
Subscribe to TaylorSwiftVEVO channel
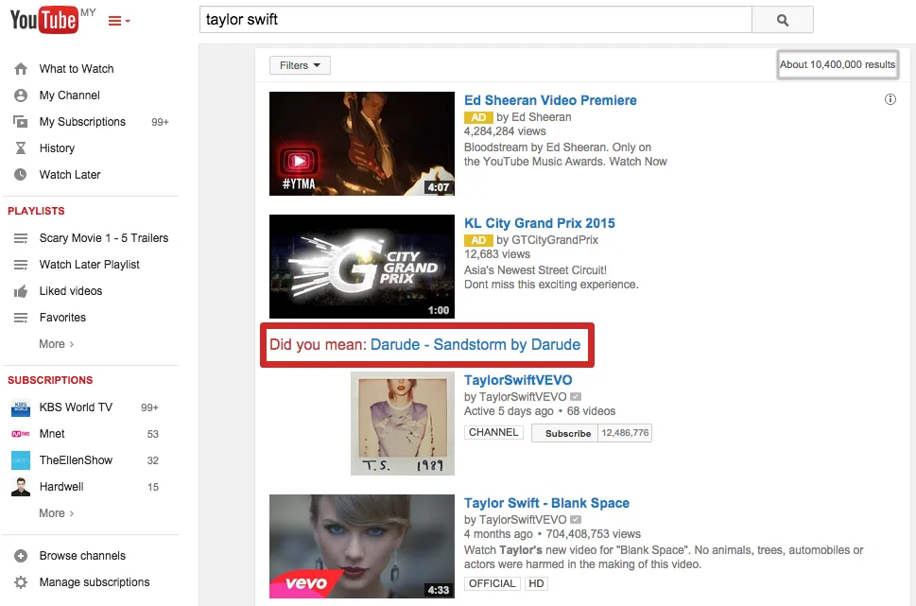(x=565, y=432)
